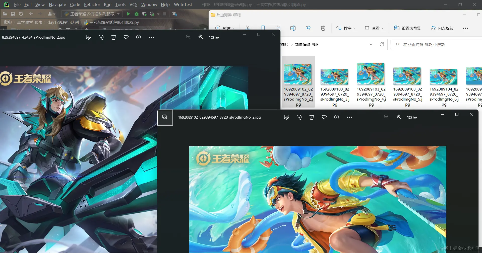The width and height of the screenshot is (482, 253).
Task: Rotate image in the front photo viewer
Action: click(299, 117)
